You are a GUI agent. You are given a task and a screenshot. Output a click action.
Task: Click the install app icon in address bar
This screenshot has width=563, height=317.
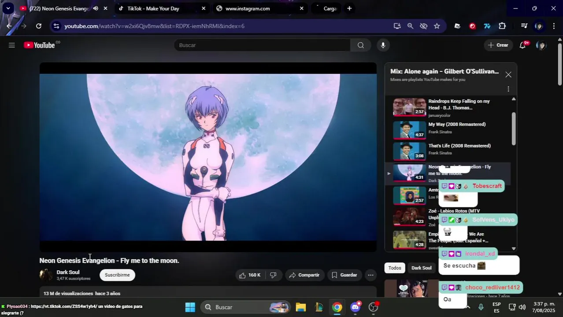(397, 26)
